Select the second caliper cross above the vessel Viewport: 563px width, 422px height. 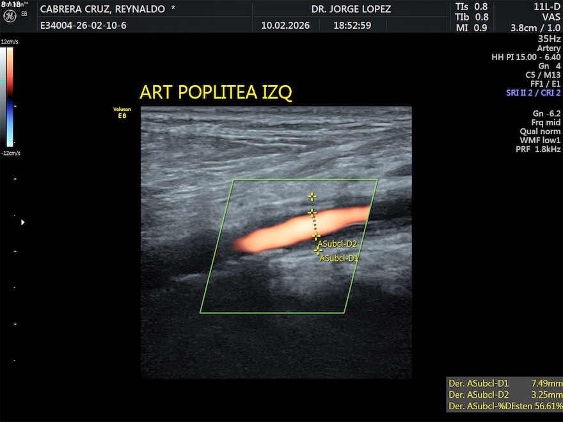[312, 212]
